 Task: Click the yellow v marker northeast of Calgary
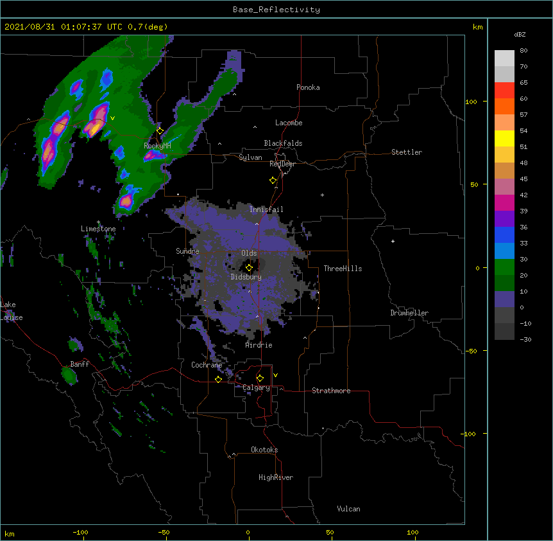(x=275, y=375)
